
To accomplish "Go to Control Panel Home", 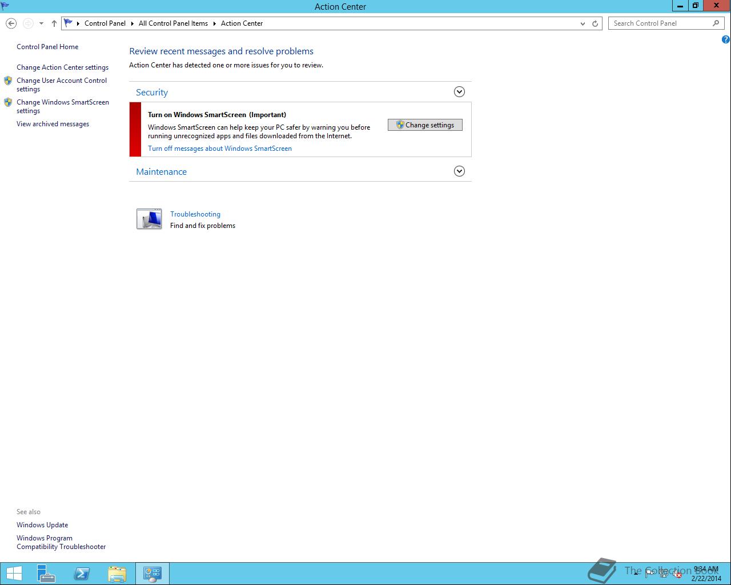I will (x=47, y=47).
